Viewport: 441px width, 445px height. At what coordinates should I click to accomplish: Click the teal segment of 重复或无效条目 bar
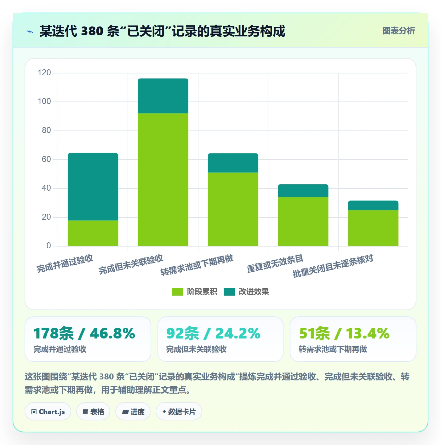tap(303, 191)
